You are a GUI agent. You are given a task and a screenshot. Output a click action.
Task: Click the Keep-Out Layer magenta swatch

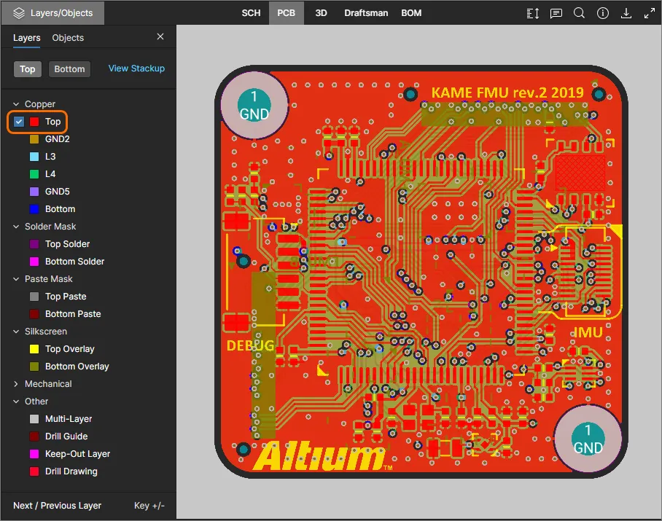34,454
